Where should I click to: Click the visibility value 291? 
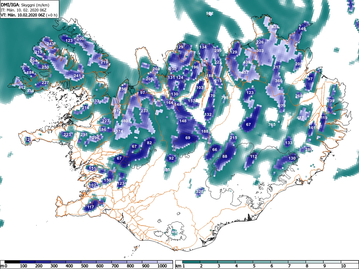(x=84, y=134)
